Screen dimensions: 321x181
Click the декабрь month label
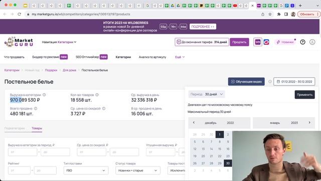click(x=211, y=123)
